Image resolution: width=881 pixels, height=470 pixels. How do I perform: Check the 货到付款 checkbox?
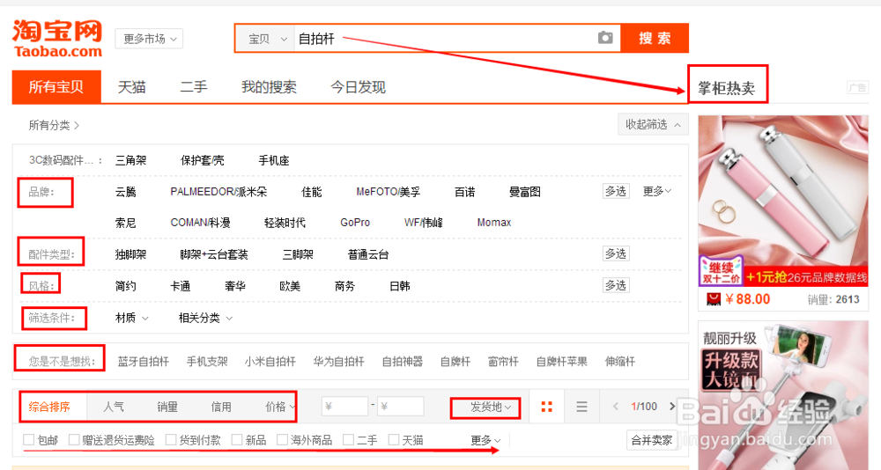point(171,440)
